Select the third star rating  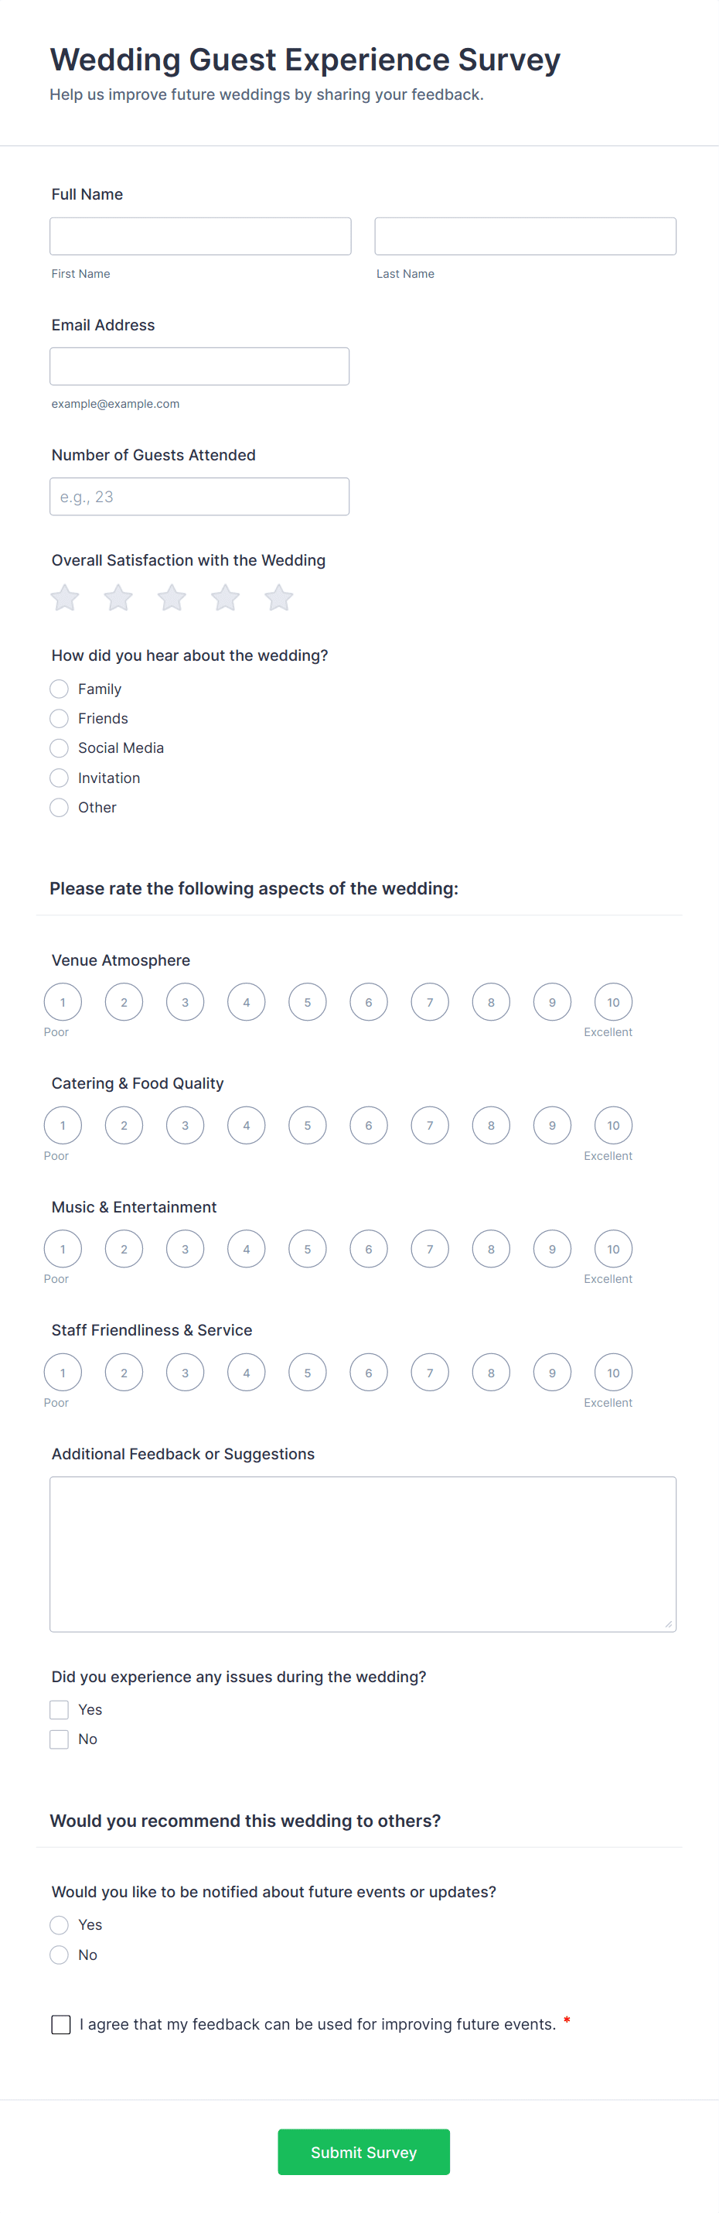click(x=171, y=597)
